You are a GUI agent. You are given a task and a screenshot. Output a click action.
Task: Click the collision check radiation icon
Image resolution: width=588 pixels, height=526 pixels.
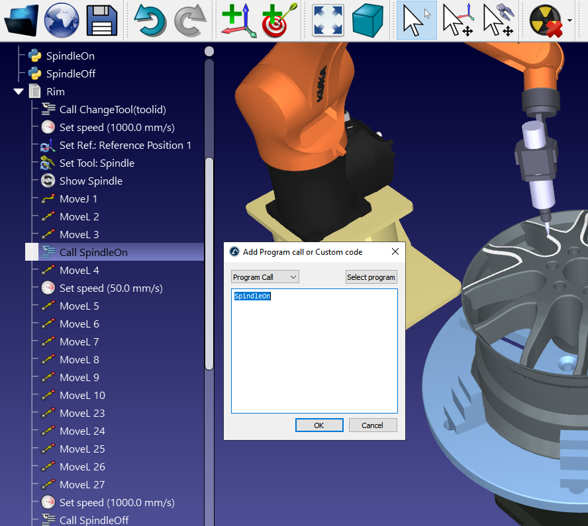coord(546,20)
